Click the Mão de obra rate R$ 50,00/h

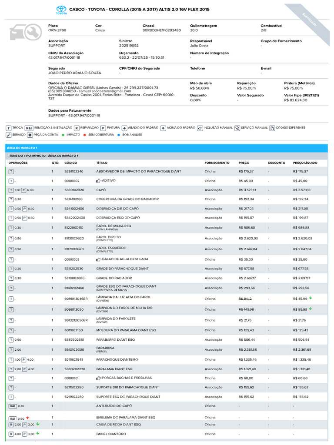[x=199, y=88]
